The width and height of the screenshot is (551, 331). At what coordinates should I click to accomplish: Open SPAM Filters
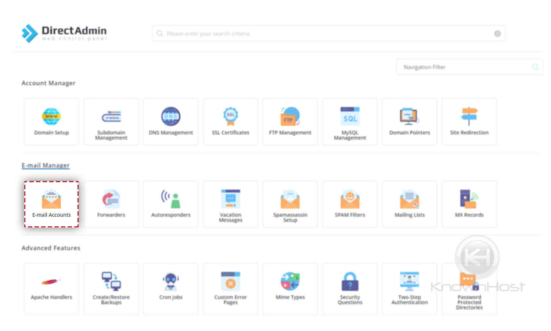[350, 204]
